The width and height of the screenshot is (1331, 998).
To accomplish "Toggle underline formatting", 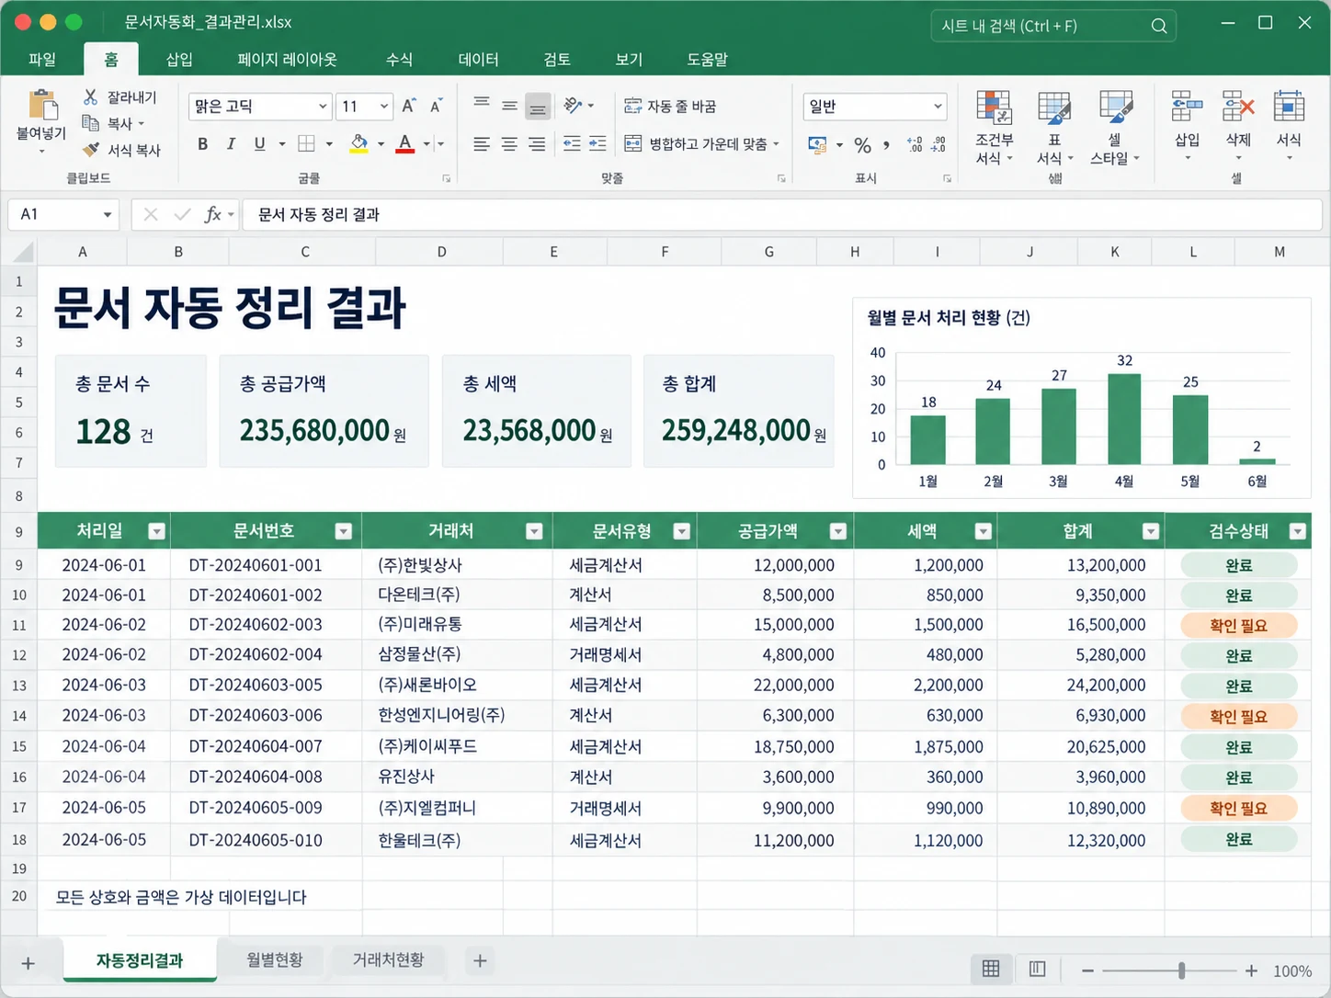I will pos(259,143).
